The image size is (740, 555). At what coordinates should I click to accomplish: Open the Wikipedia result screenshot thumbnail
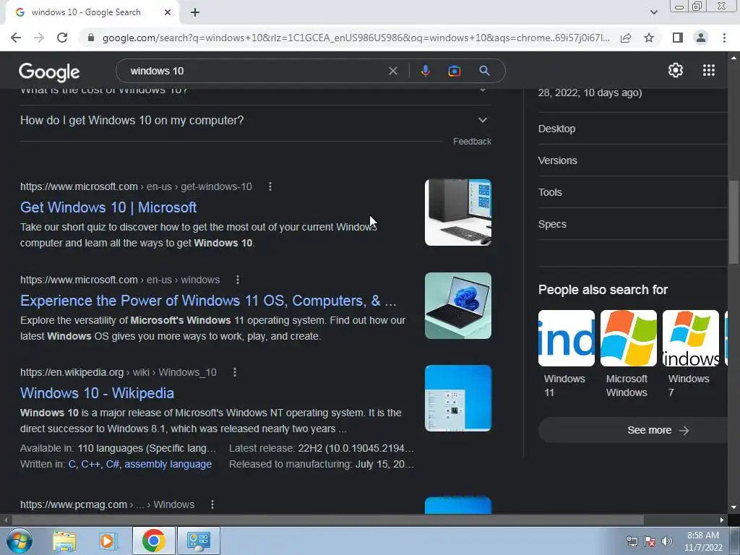click(457, 398)
